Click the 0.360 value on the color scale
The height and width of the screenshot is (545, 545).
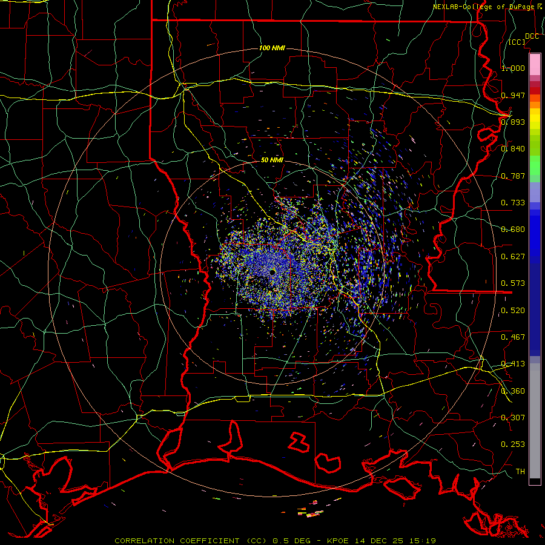click(x=513, y=391)
